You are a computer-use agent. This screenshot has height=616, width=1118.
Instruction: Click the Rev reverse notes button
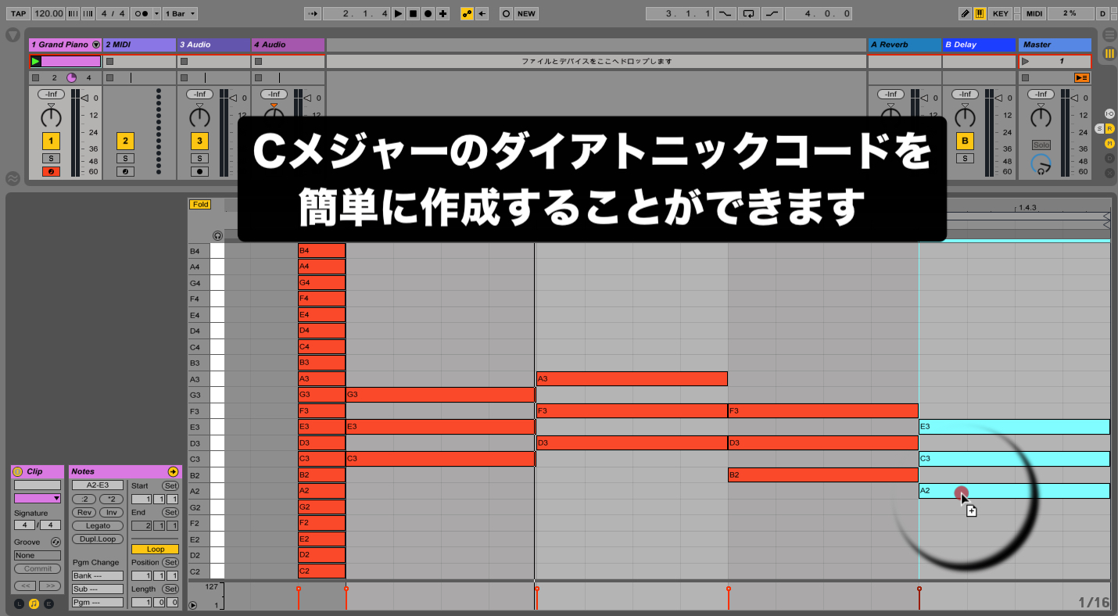point(84,512)
